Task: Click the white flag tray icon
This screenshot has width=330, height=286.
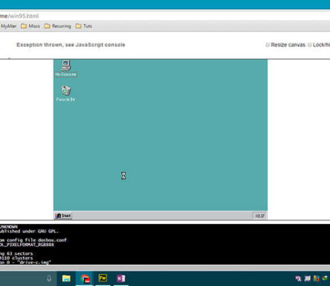Action: pyautogui.click(x=307, y=279)
